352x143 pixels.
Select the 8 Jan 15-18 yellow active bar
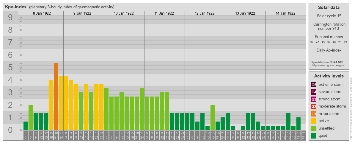[x=51, y=105]
